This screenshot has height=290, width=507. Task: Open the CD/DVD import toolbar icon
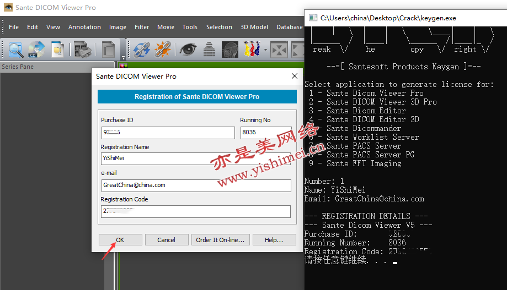pyautogui.click(x=36, y=50)
